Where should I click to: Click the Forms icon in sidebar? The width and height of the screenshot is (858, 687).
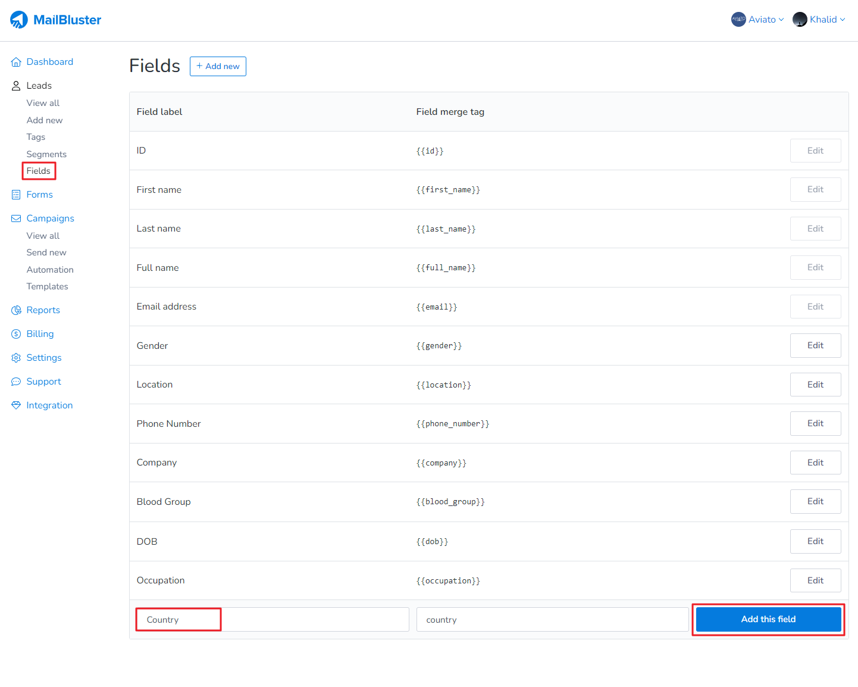(16, 195)
